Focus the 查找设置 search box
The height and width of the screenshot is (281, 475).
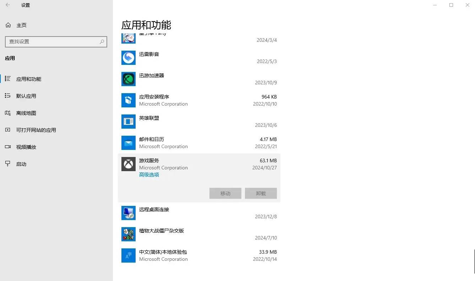[x=56, y=41]
